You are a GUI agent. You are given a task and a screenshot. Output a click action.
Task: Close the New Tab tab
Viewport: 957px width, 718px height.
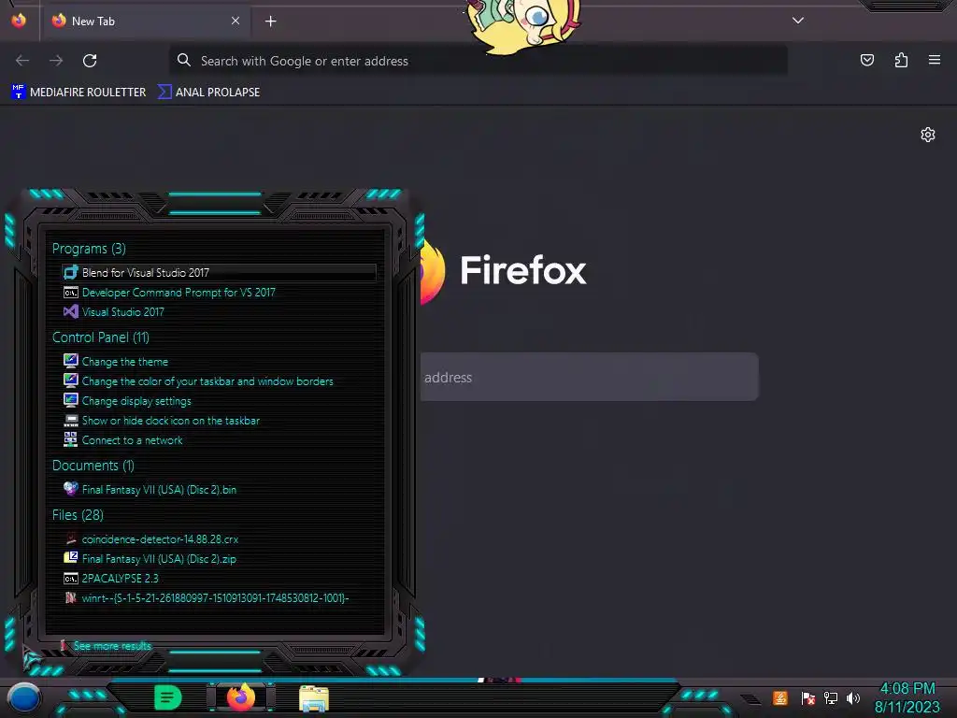[x=236, y=21]
